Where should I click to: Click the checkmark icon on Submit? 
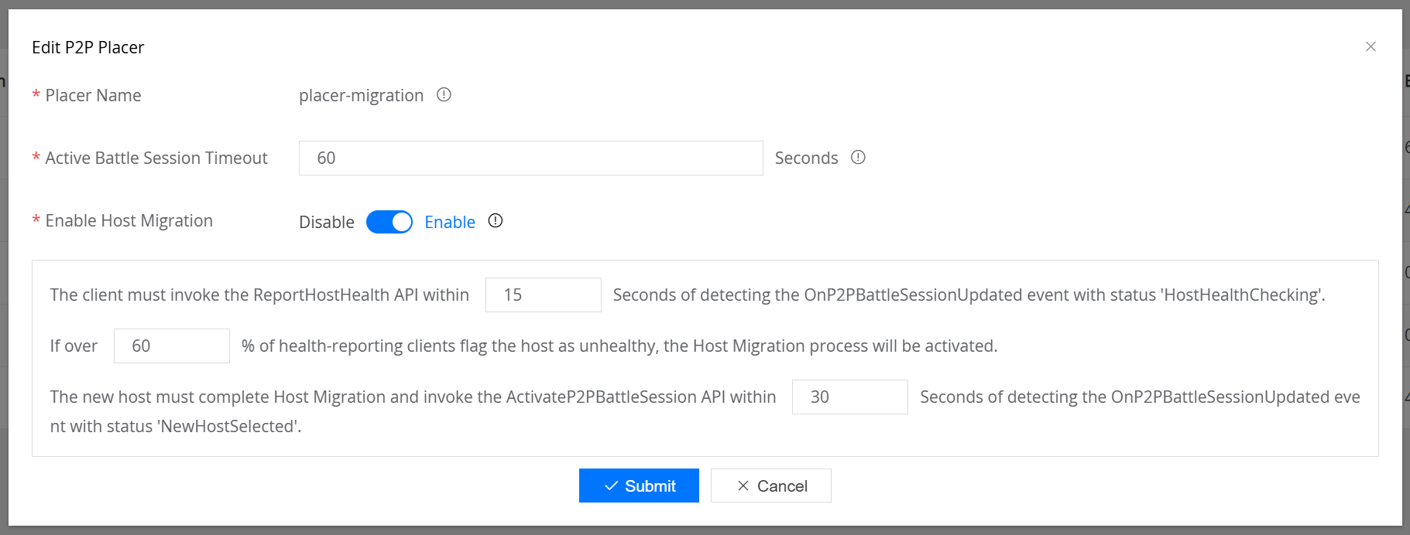tap(612, 486)
